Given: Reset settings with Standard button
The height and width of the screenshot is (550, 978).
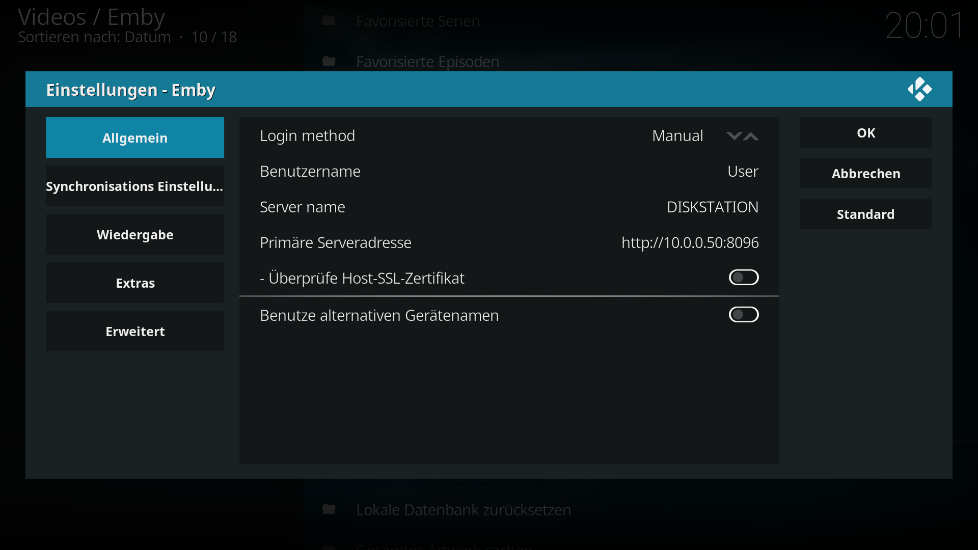Looking at the screenshot, I should pyautogui.click(x=866, y=214).
